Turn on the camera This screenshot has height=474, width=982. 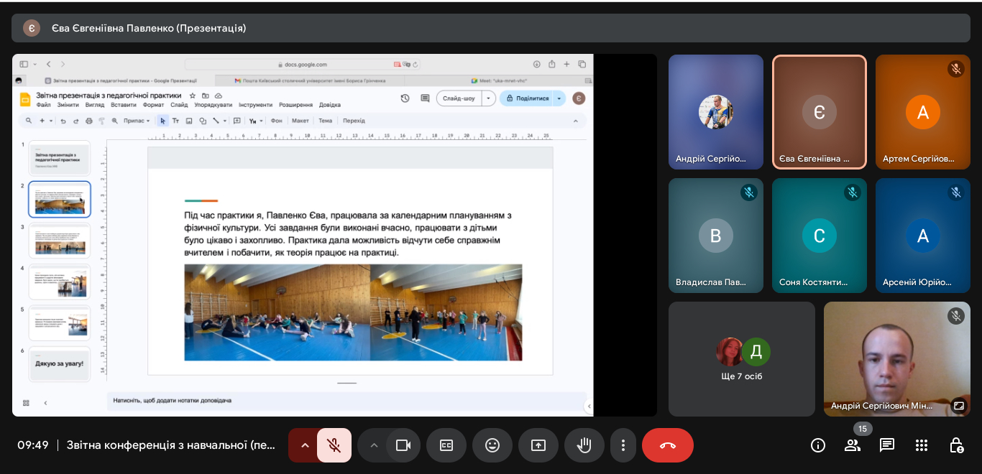point(403,445)
